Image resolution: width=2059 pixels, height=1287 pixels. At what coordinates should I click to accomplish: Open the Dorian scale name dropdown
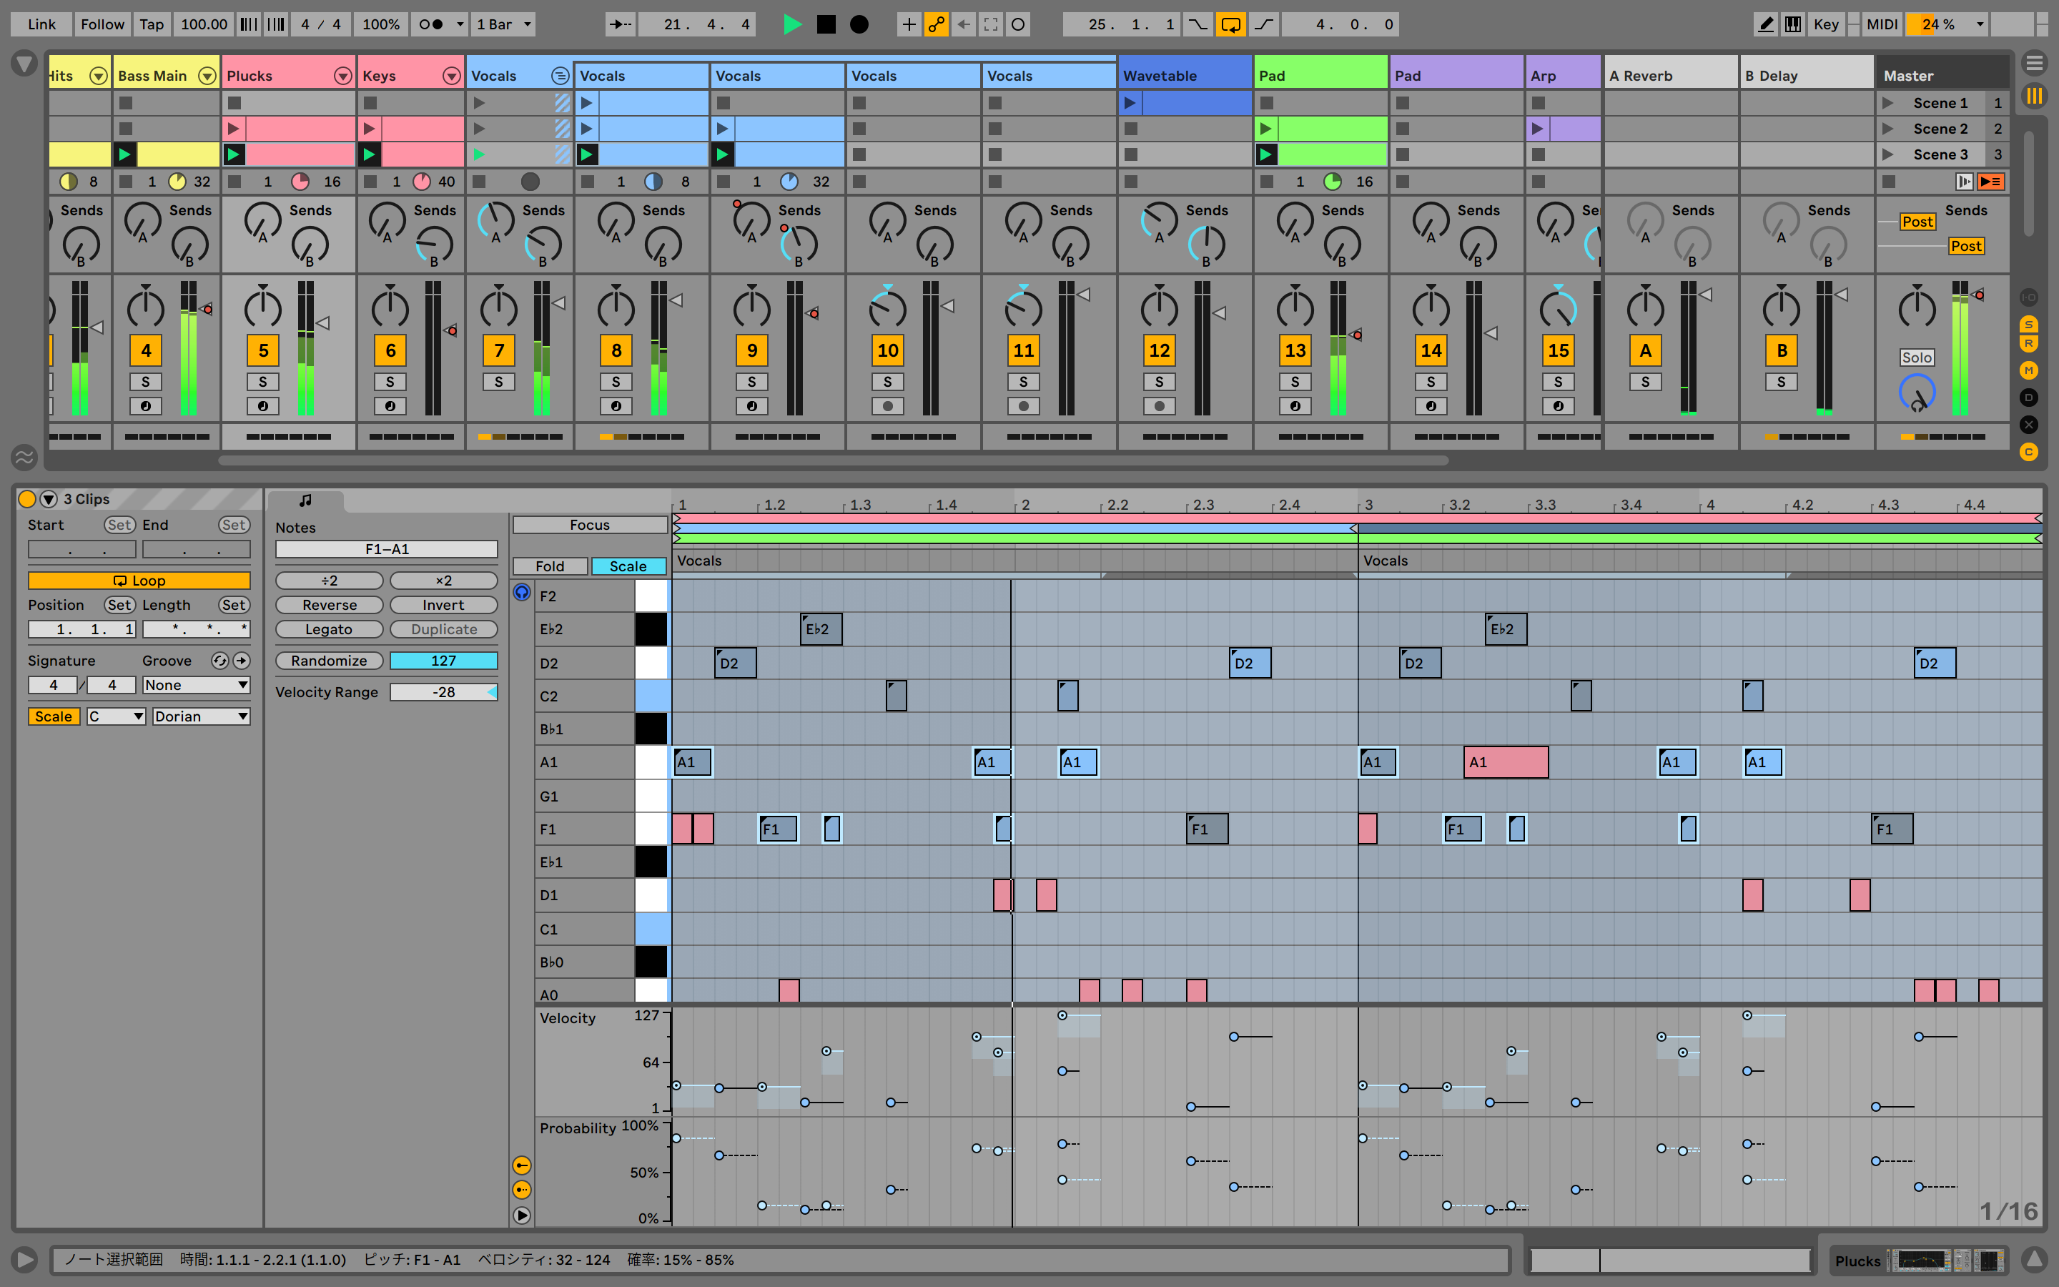pos(201,716)
